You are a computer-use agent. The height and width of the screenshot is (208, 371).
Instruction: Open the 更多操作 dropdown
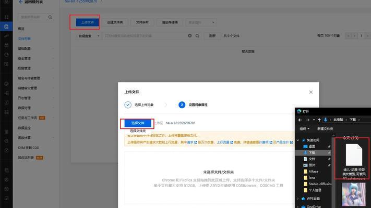coord(201,22)
